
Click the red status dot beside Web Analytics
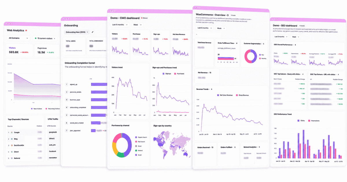[x=26, y=30]
